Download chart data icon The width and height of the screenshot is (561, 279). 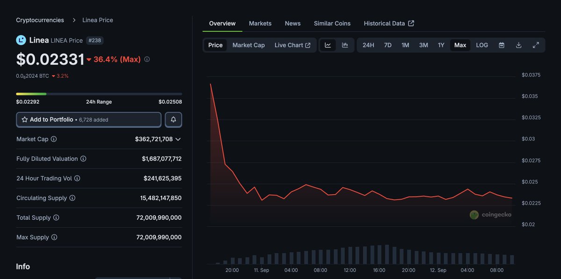tap(518, 45)
